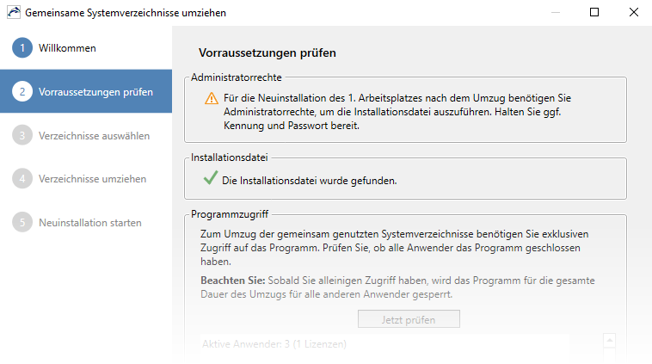
Task: Click the step 1 circle icon
Action: (x=22, y=48)
